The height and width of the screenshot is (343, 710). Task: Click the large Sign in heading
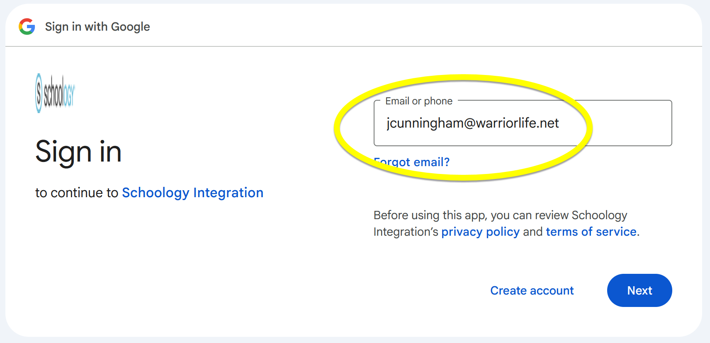tap(78, 152)
